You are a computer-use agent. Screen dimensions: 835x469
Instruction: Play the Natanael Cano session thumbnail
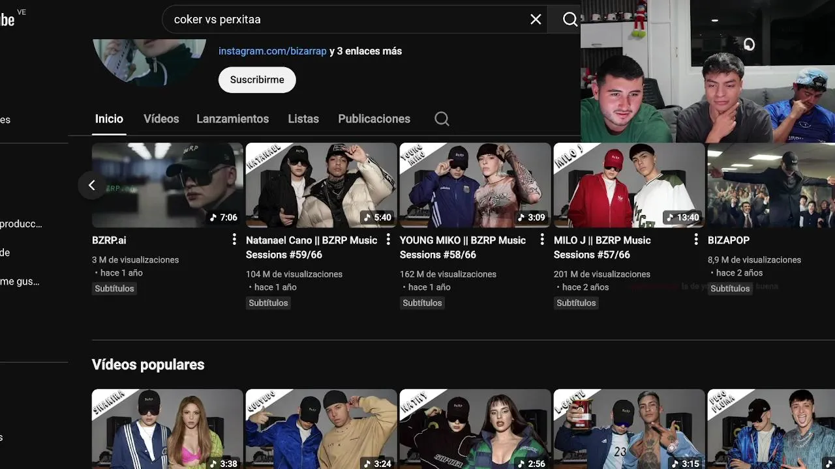(x=322, y=185)
